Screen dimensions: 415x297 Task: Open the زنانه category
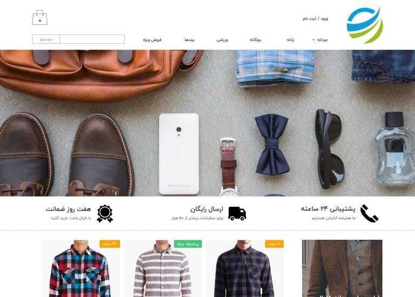coord(290,39)
